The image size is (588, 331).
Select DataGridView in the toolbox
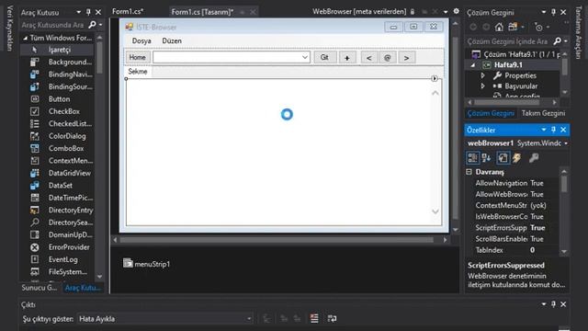(x=57, y=173)
